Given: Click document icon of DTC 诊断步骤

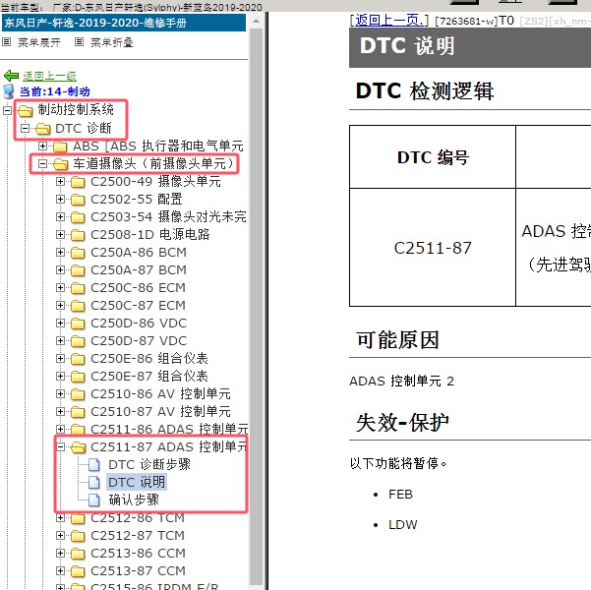Looking at the screenshot, I should [94, 465].
